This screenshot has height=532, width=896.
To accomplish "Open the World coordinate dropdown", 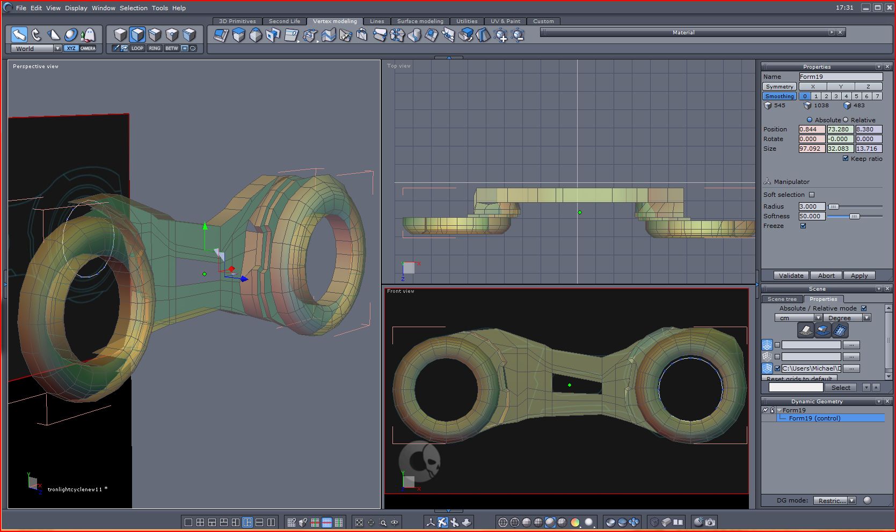I will coord(57,48).
